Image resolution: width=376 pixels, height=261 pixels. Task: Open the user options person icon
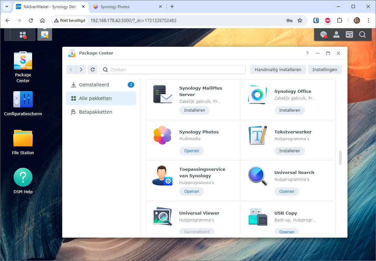click(x=336, y=35)
